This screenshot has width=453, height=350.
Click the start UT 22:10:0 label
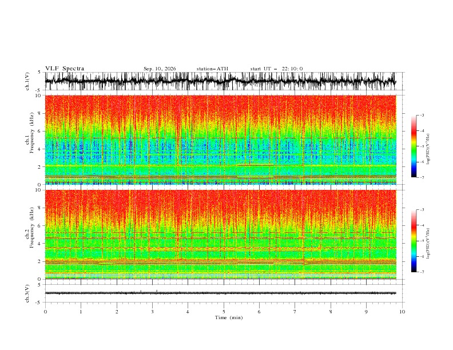point(276,69)
